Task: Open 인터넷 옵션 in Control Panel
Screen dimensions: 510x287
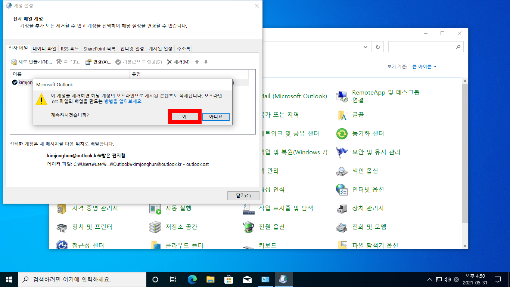Action: pos(360,189)
